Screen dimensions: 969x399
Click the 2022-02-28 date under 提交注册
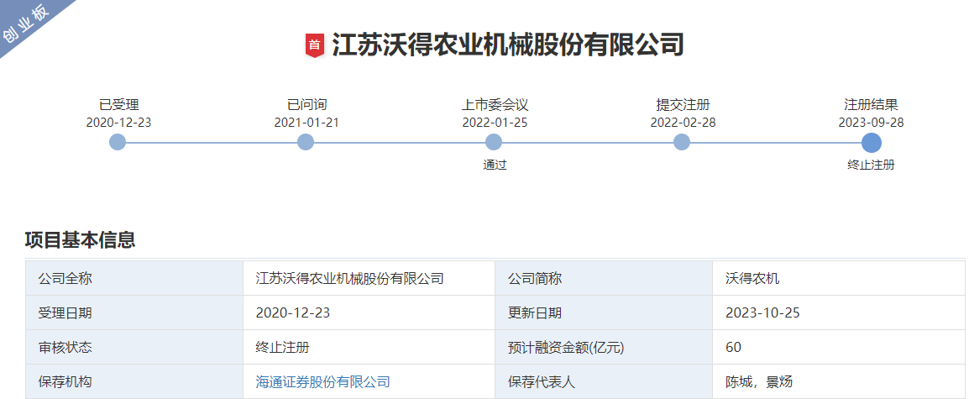pos(682,123)
